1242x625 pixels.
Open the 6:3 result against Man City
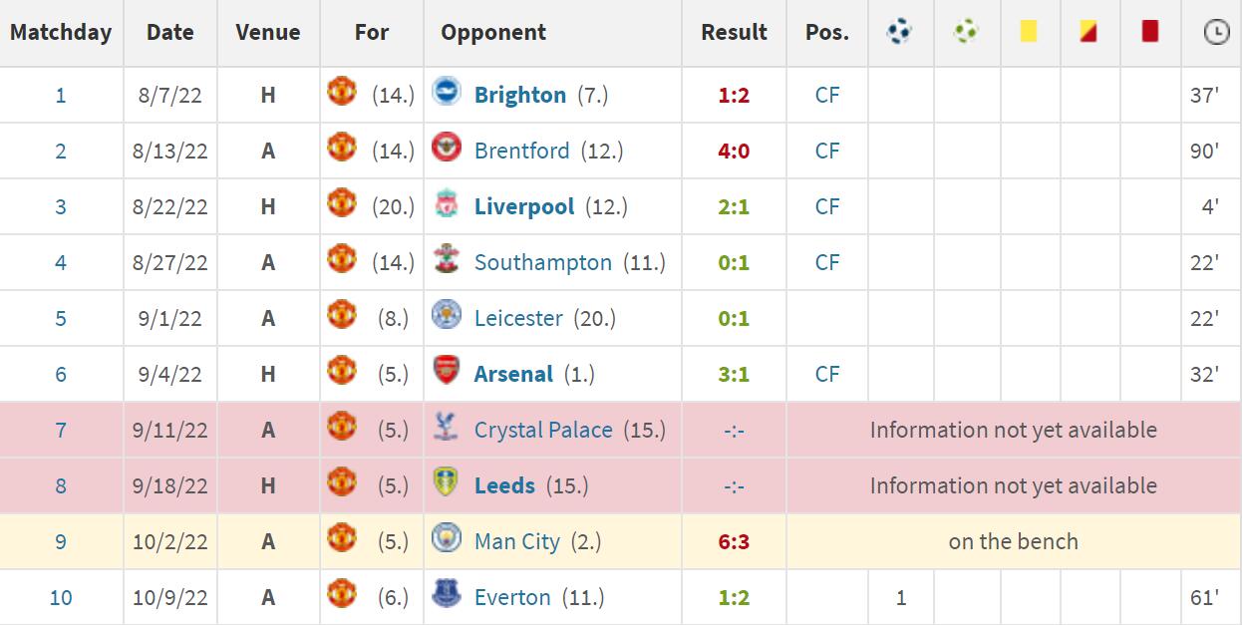pyautogui.click(x=734, y=541)
